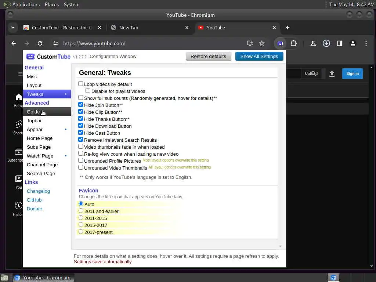Uncheck Remove Irrelevant Search Results
376x282 pixels.
pos(80,139)
